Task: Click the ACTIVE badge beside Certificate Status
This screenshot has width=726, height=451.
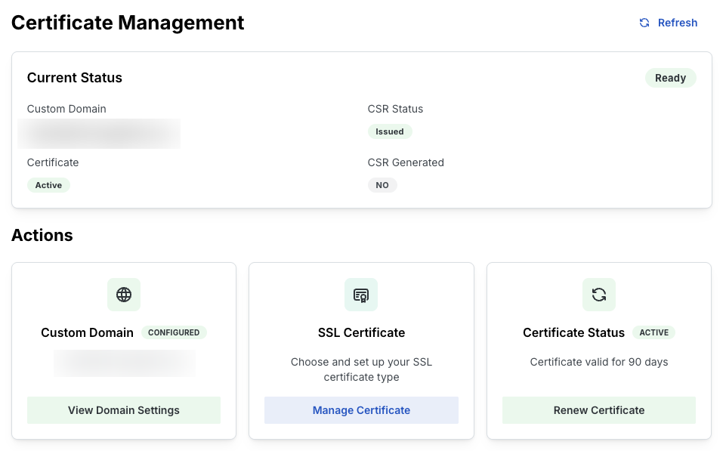Action: [653, 332]
